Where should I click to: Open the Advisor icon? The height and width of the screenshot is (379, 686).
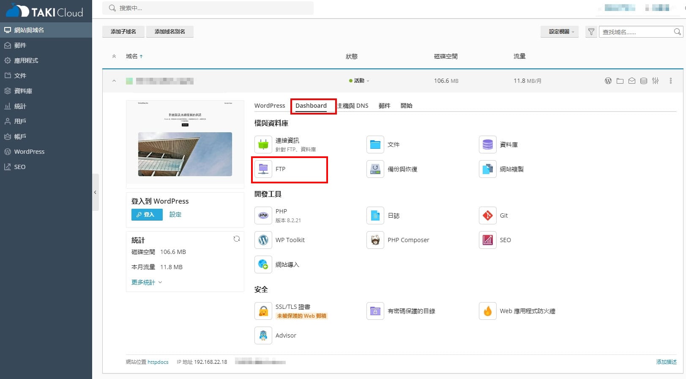263,335
